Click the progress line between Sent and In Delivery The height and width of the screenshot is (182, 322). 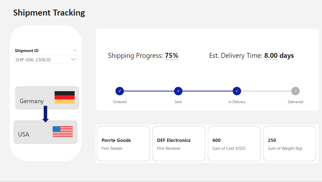[x=208, y=91]
